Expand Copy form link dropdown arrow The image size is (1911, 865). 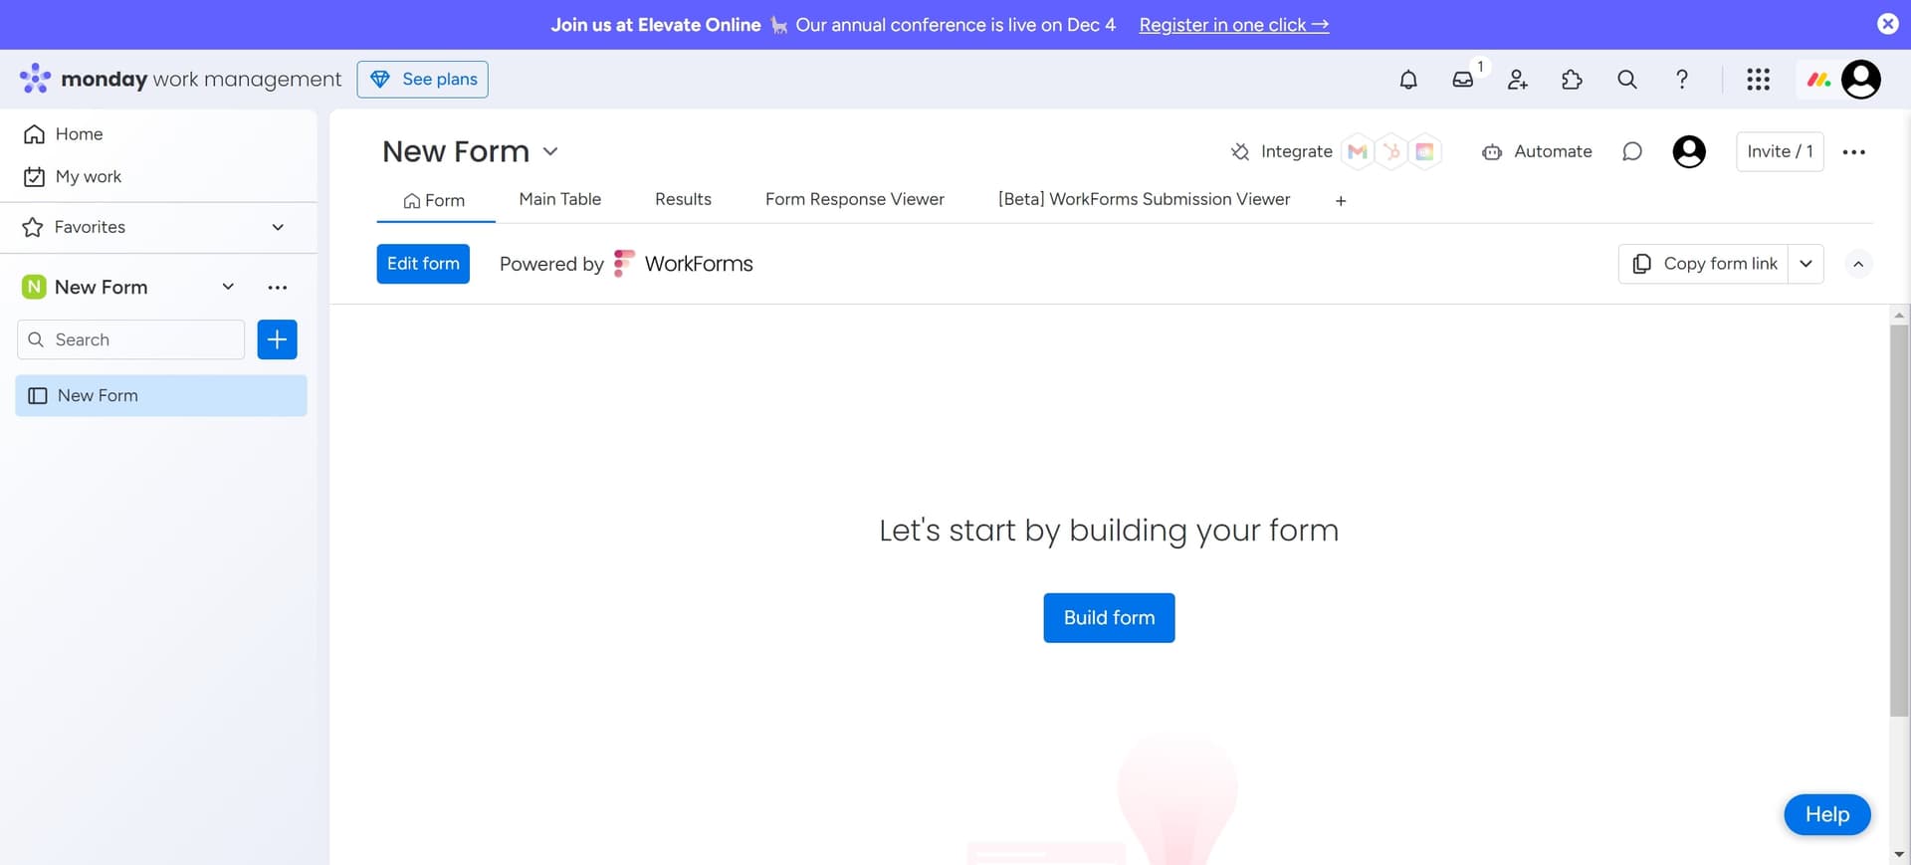pyautogui.click(x=1805, y=264)
